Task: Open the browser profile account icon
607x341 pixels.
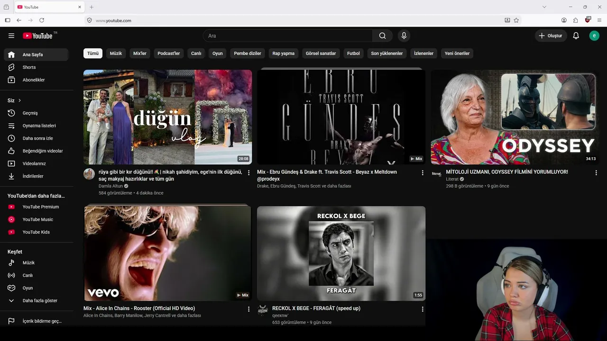Action: click(564, 20)
